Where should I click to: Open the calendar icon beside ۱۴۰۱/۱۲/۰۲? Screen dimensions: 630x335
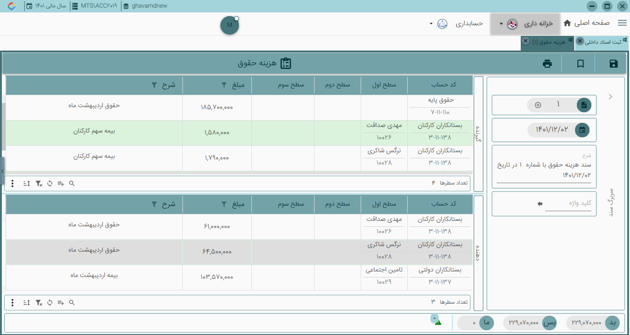point(582,130)
